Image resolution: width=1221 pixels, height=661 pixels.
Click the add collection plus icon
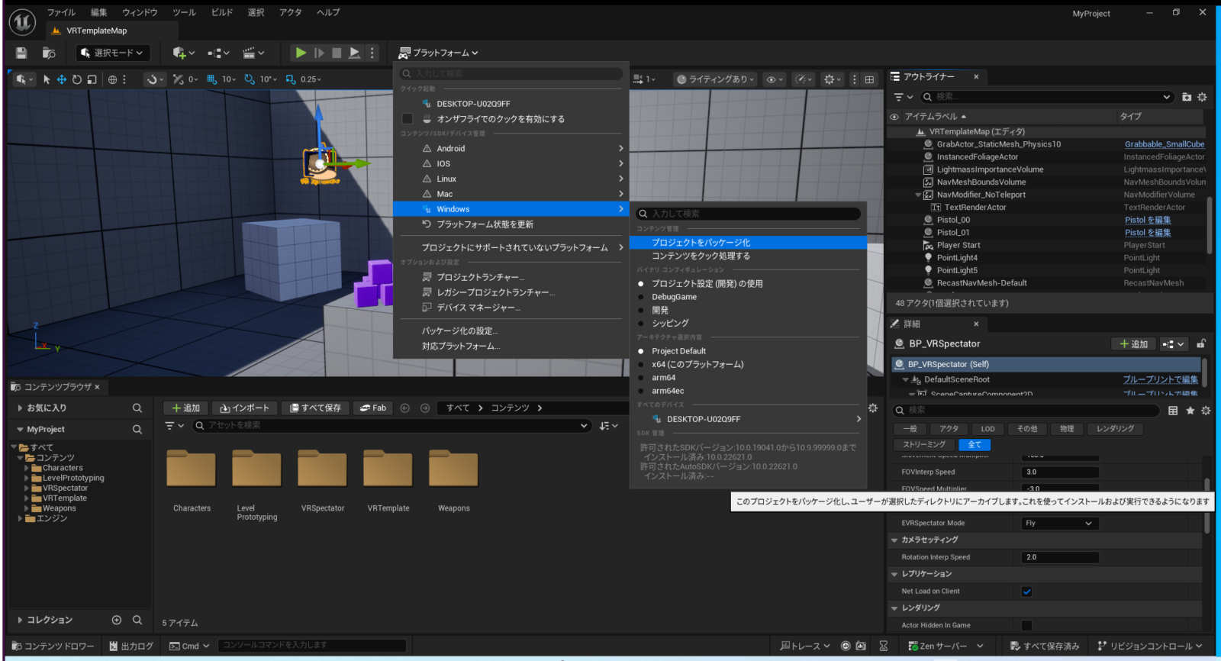click(x=117, y=620)
